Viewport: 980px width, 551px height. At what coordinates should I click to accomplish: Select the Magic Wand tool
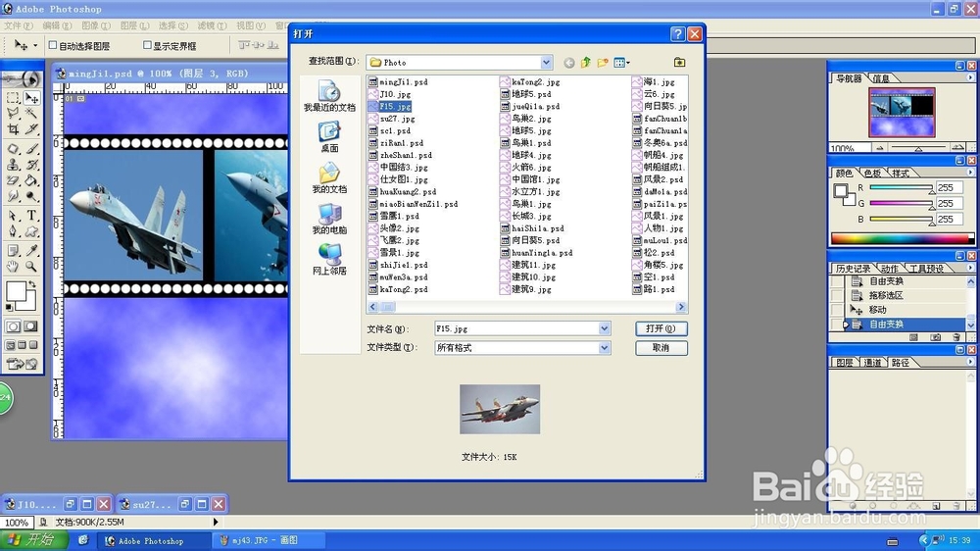coord(31,113)
